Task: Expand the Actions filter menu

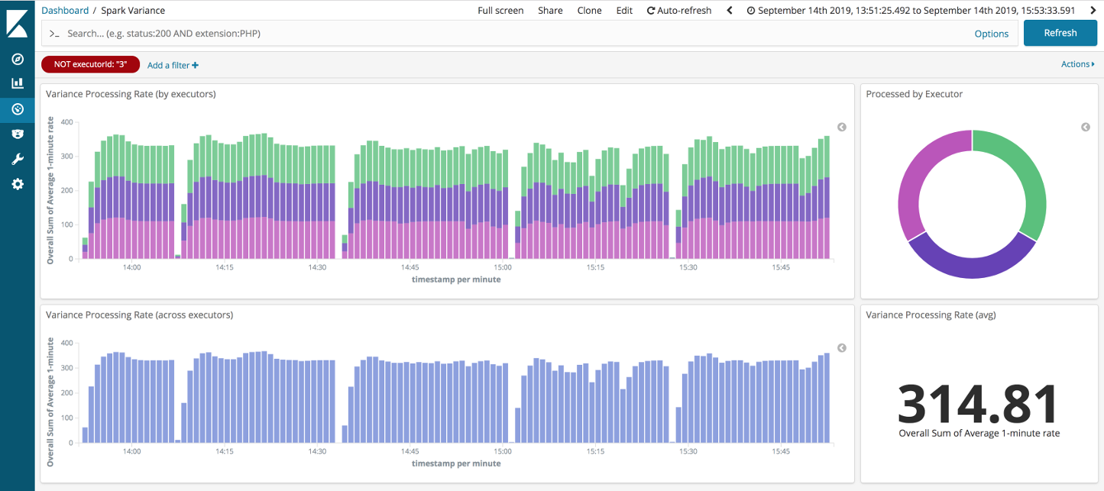Action: tap(1077, 64)
